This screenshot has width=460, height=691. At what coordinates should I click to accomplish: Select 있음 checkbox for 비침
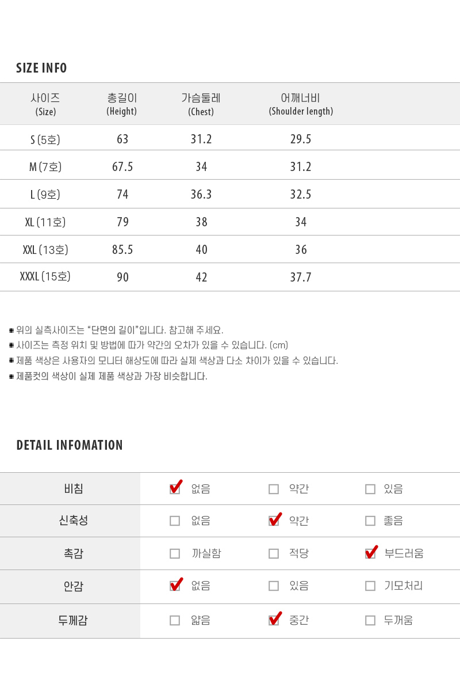pyautogui.click(x=370, y=489)
